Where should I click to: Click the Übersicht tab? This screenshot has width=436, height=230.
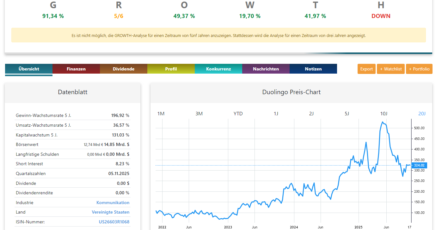click(x=29, y=69)
